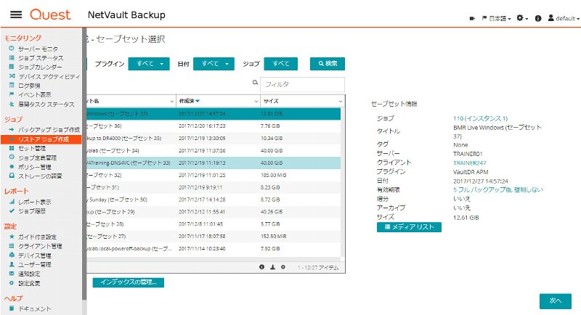Open 展開タスク ステータス in sidebar

tap(46, 105)
